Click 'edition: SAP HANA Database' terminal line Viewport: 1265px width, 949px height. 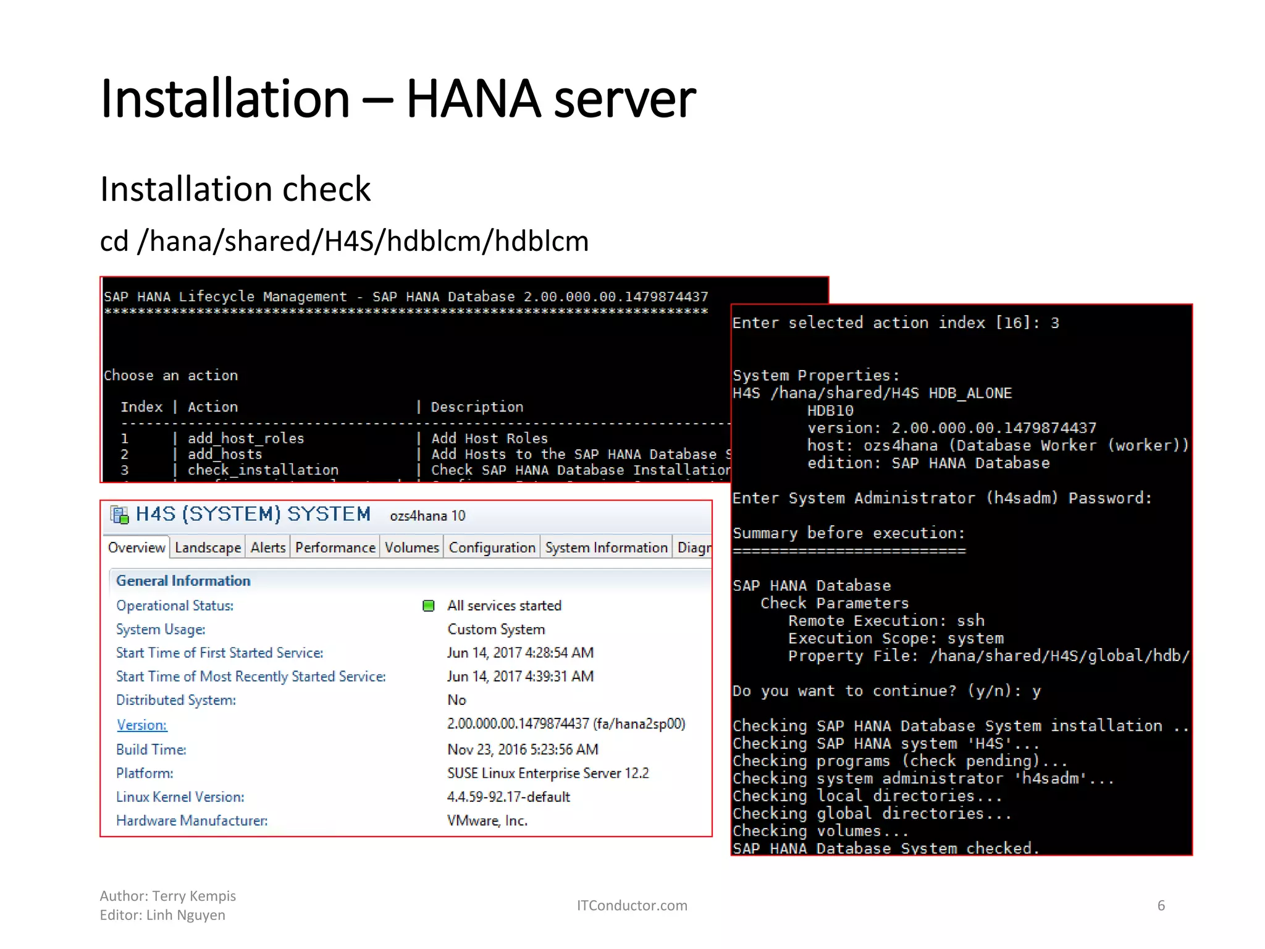tap(928, 463)
